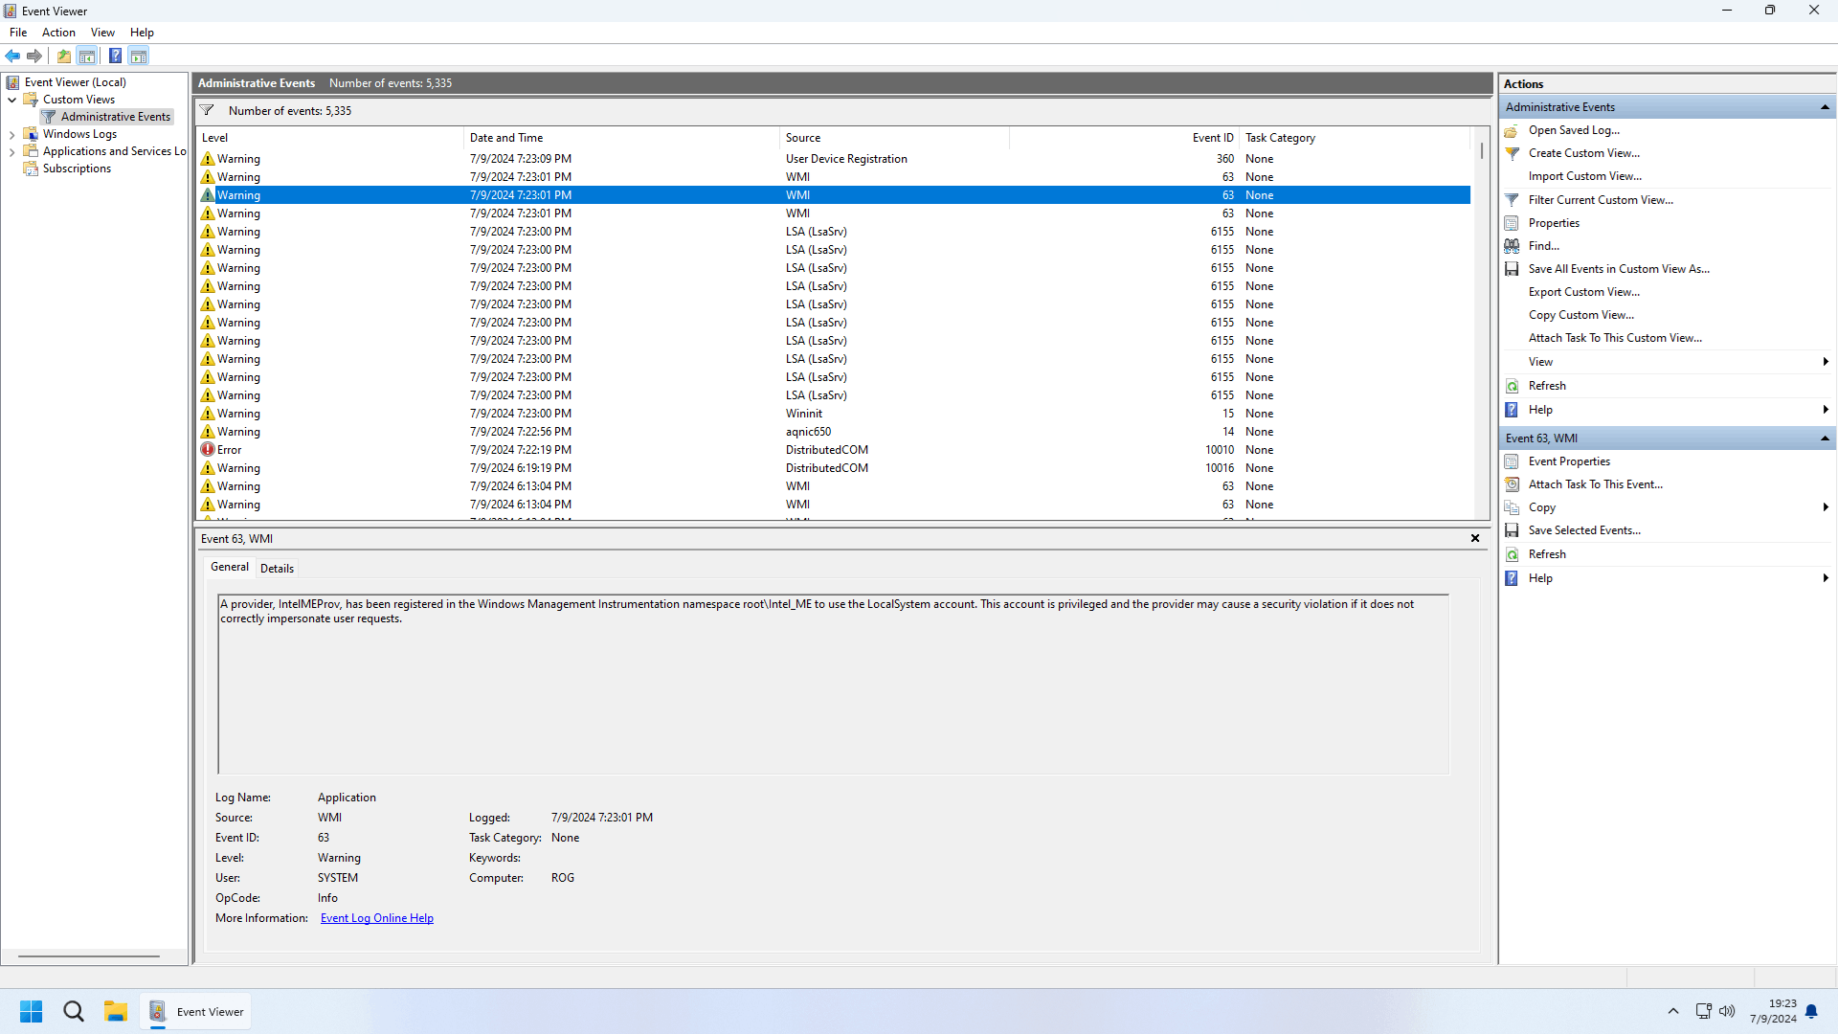Close the Event 63 preview pane
The height and width of the screenshot is (1034, 1838).
1475,538
